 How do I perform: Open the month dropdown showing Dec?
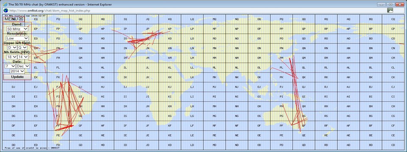23,66
